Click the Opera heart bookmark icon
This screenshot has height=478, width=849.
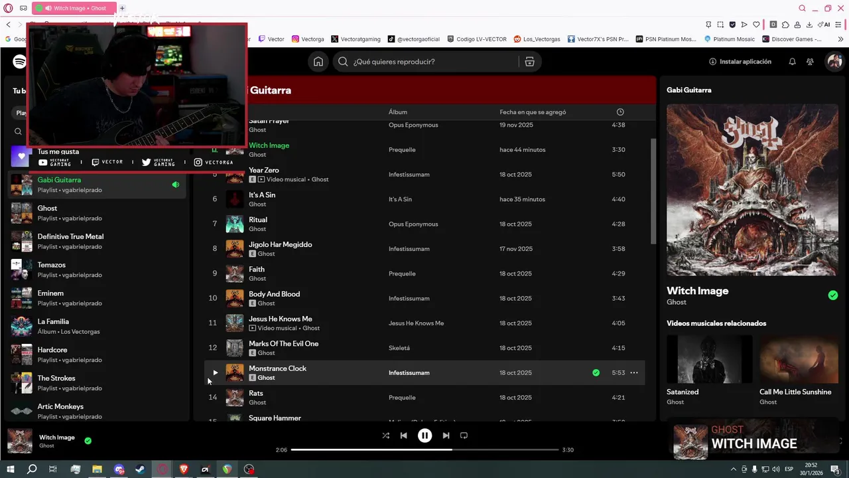point(756,25)
